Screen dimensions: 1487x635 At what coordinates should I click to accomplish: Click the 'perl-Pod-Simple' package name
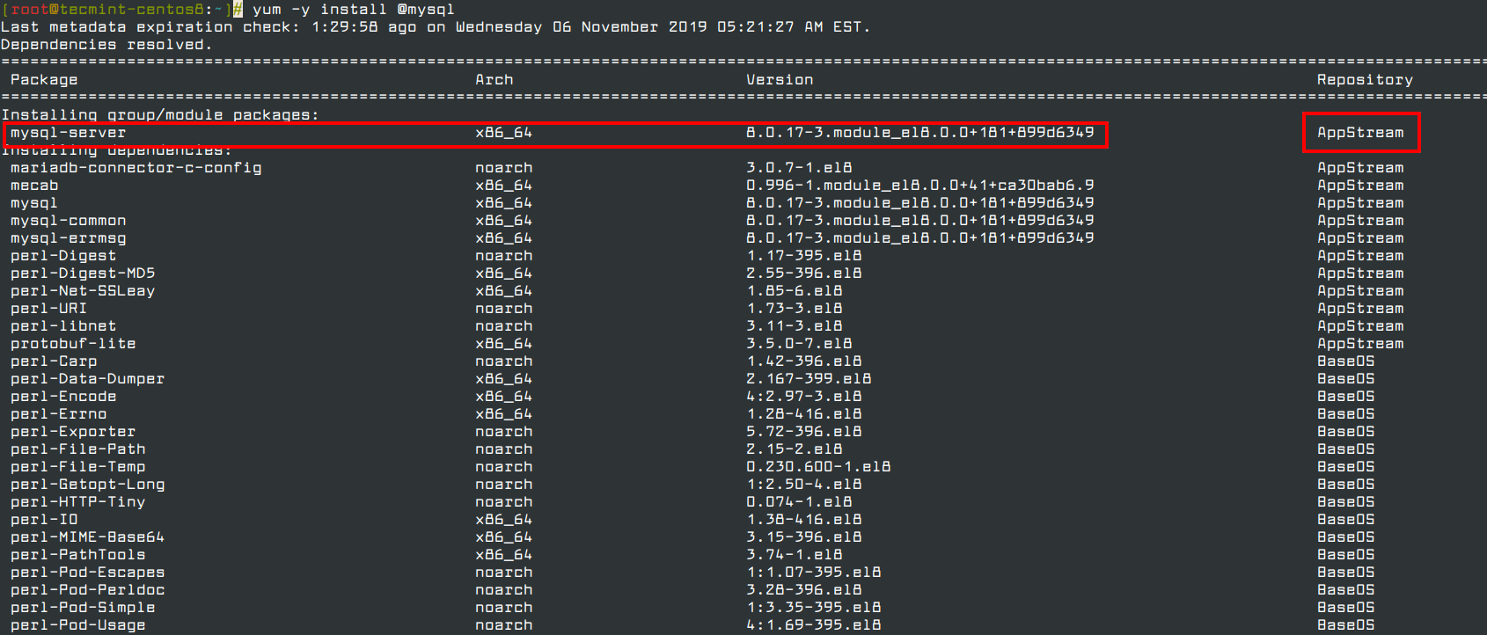[83, 608]
